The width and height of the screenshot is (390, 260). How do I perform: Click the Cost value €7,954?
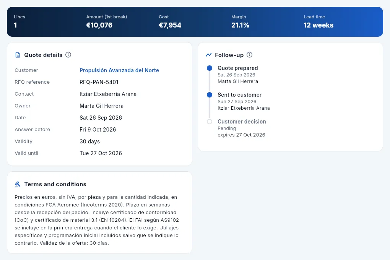click(170, 25)
